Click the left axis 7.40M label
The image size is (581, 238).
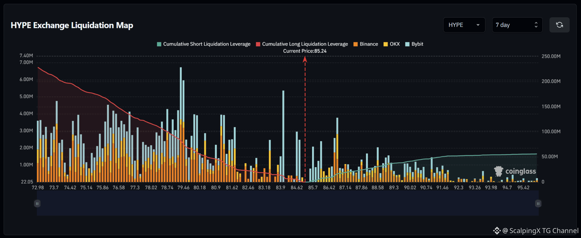point(26,56)
